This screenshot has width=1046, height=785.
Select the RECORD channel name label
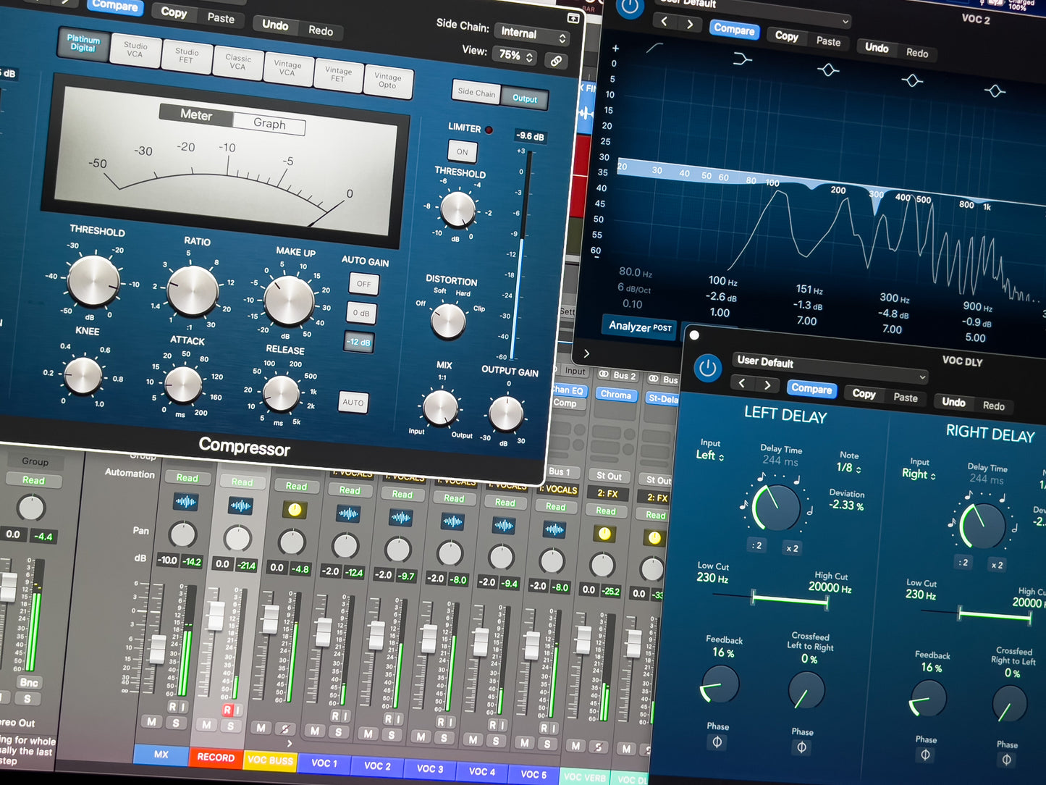click(x=216, y=757)
